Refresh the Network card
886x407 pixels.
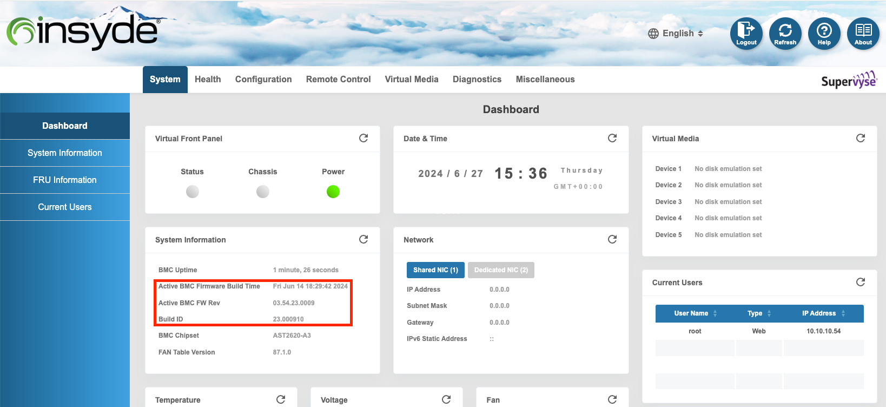tap(612, 239)
